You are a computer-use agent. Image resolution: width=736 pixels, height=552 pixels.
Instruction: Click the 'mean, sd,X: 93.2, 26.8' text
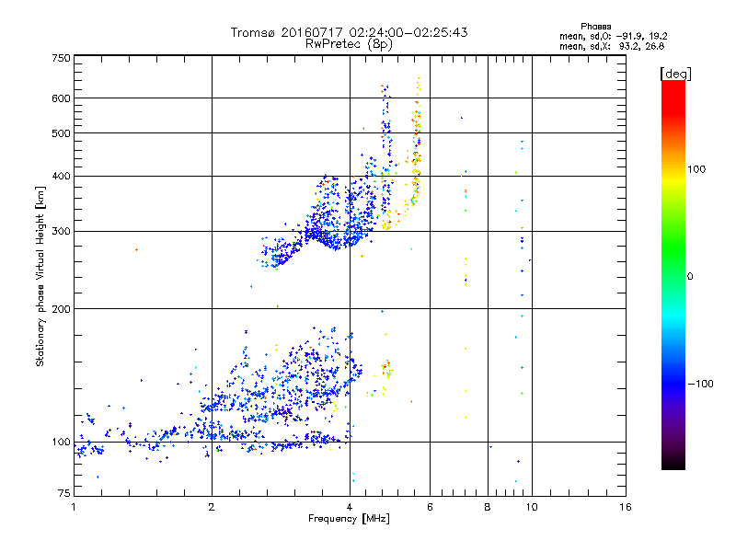point(612,46)
